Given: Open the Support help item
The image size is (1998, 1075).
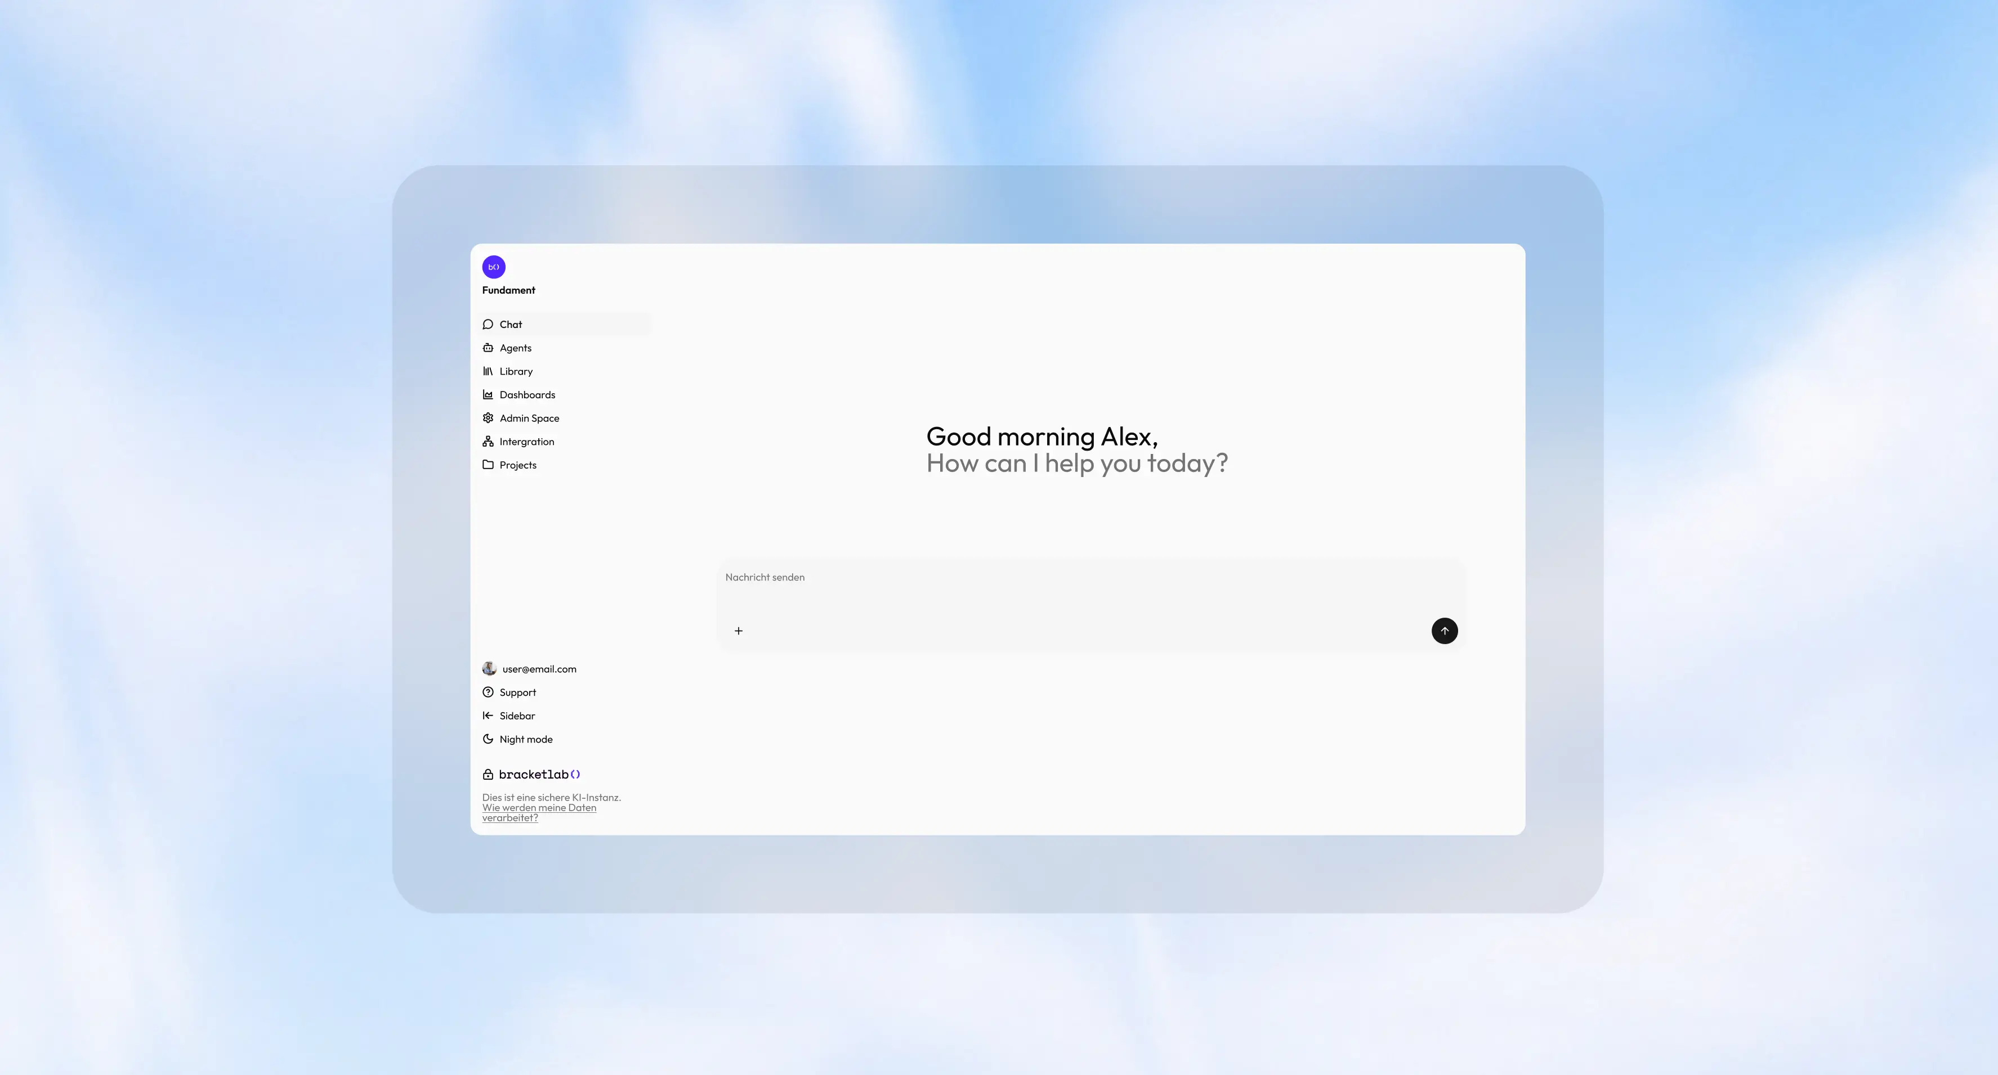Looking at the screenshot, I should click(x=517, y=692).
